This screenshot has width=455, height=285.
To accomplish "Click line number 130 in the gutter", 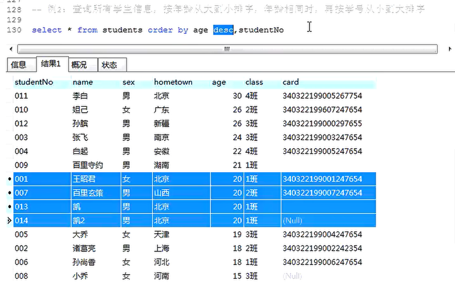I will 14,30.
